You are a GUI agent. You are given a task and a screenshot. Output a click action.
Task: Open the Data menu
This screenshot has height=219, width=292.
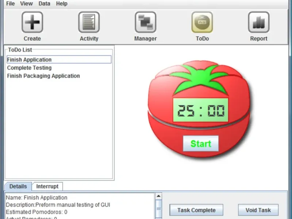[x=44, y=4]
